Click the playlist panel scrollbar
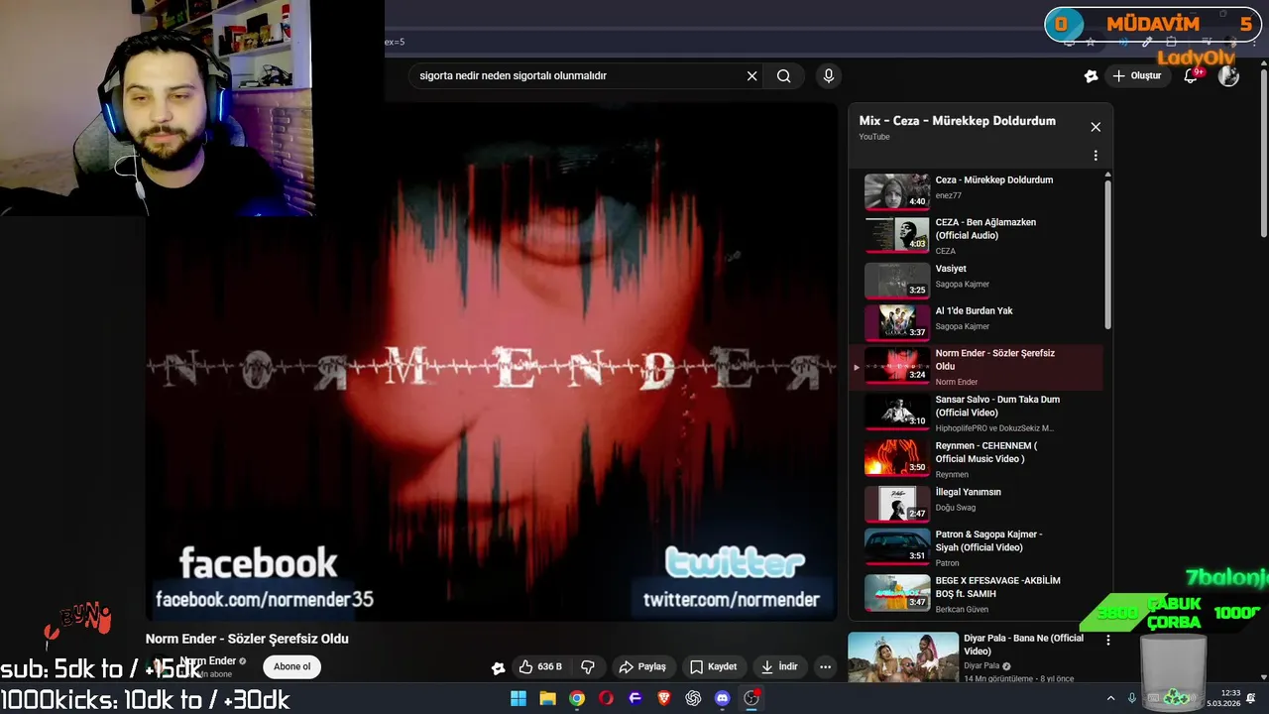 [1107, 254]
